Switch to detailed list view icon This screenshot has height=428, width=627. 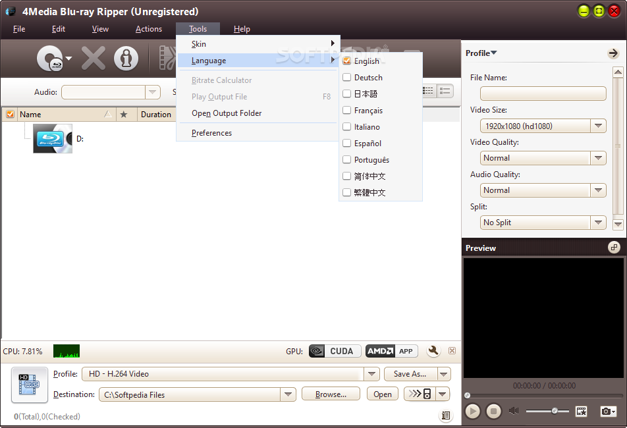[445, 91]
